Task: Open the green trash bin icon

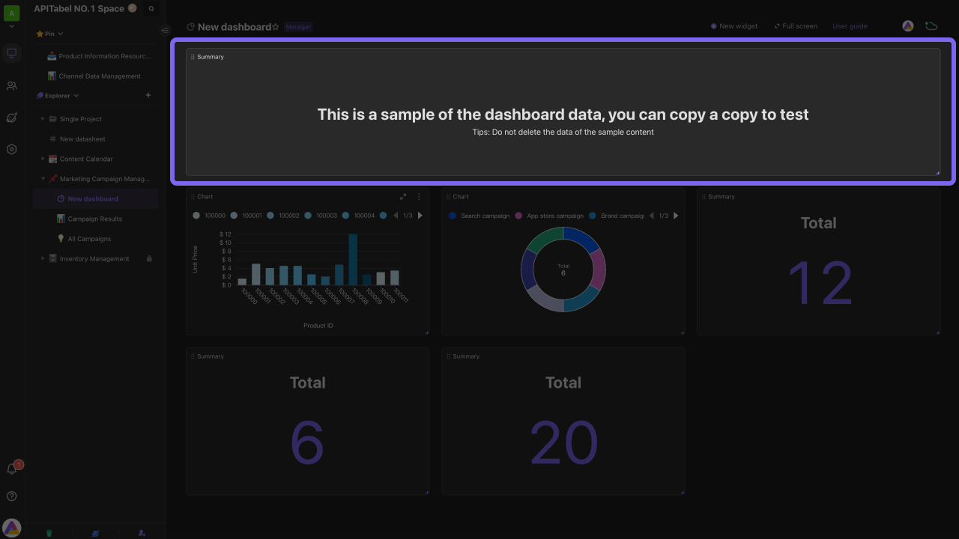Action: point(49,533)
